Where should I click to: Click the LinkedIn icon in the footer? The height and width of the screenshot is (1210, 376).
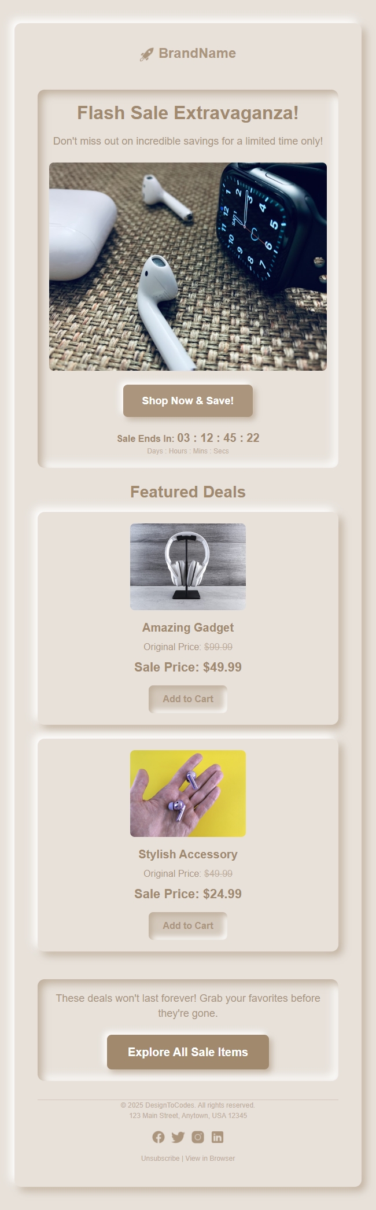pos(218,1137)
